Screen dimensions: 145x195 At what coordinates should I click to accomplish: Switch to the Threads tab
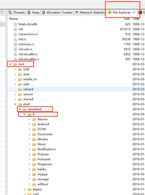tap(16, 12)
